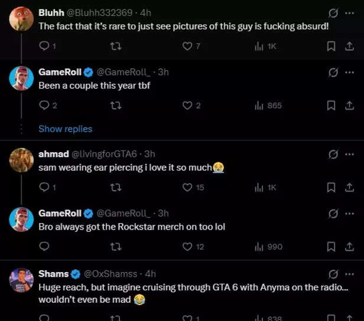The image size is (364, 321).
Task: Share GameRoll's Rockstar merch reply
Action: [349, 247]
